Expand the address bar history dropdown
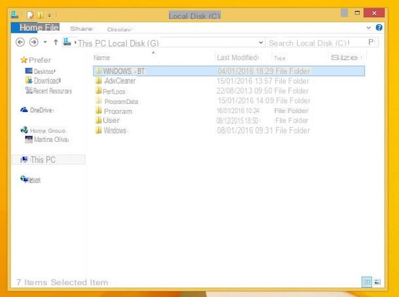Screen dimensions: 399x297 (x=260, y=43)
